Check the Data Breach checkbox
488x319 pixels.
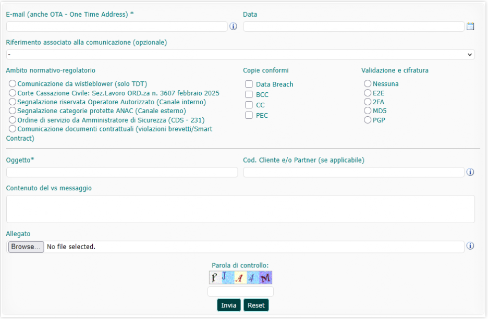(249, 84)
